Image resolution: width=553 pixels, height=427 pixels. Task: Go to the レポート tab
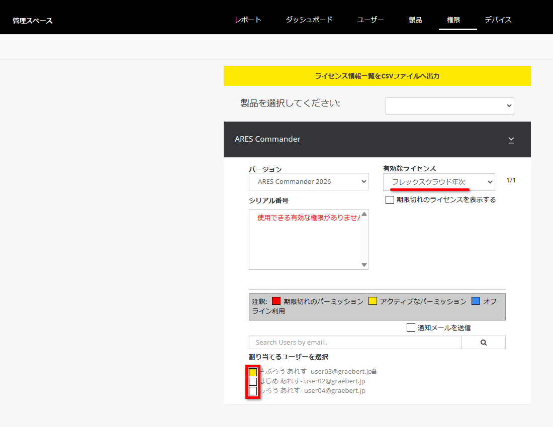[248, 20]
